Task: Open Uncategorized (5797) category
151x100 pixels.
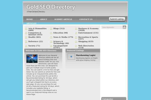Action: 60,46
